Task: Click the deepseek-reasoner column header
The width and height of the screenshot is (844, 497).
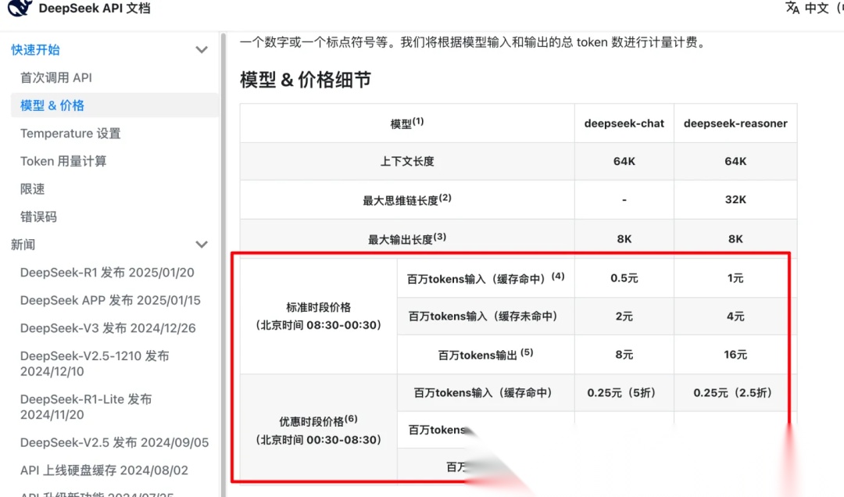Action: tap(735, 123)
